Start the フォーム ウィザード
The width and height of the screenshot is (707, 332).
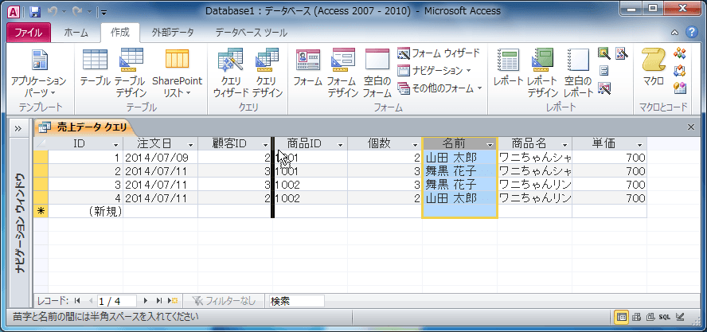coord(439,53)
